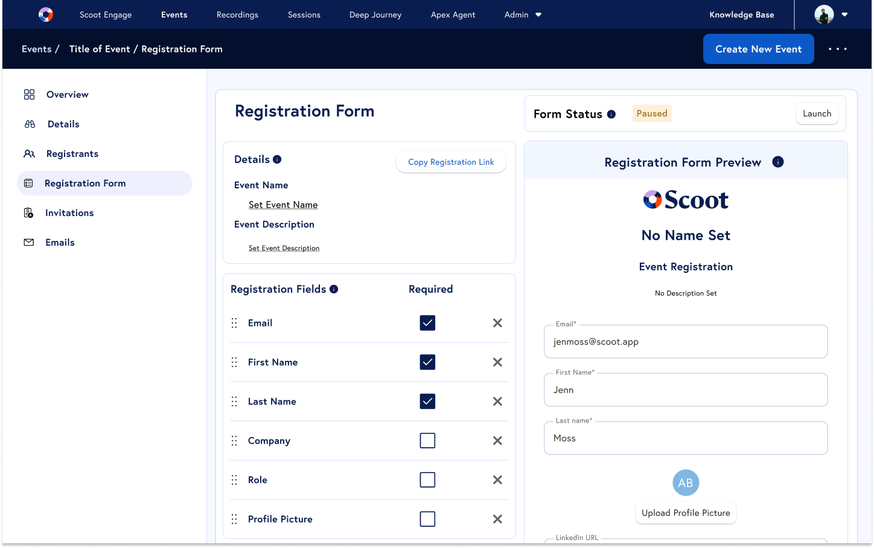Open the three-dot more options menu
This screenshot has width=874, height=548.
click(837, 49)
